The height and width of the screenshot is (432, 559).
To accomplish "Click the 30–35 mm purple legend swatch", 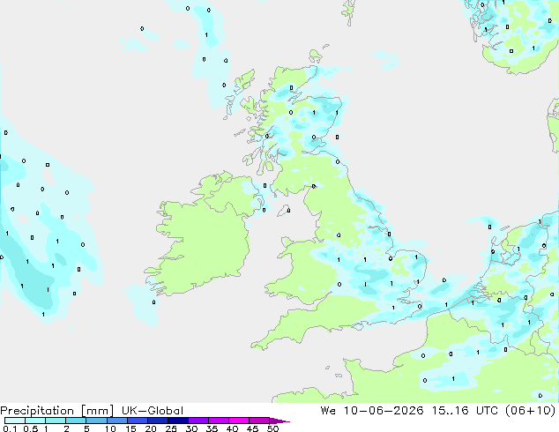I will [x=198, y=421].
